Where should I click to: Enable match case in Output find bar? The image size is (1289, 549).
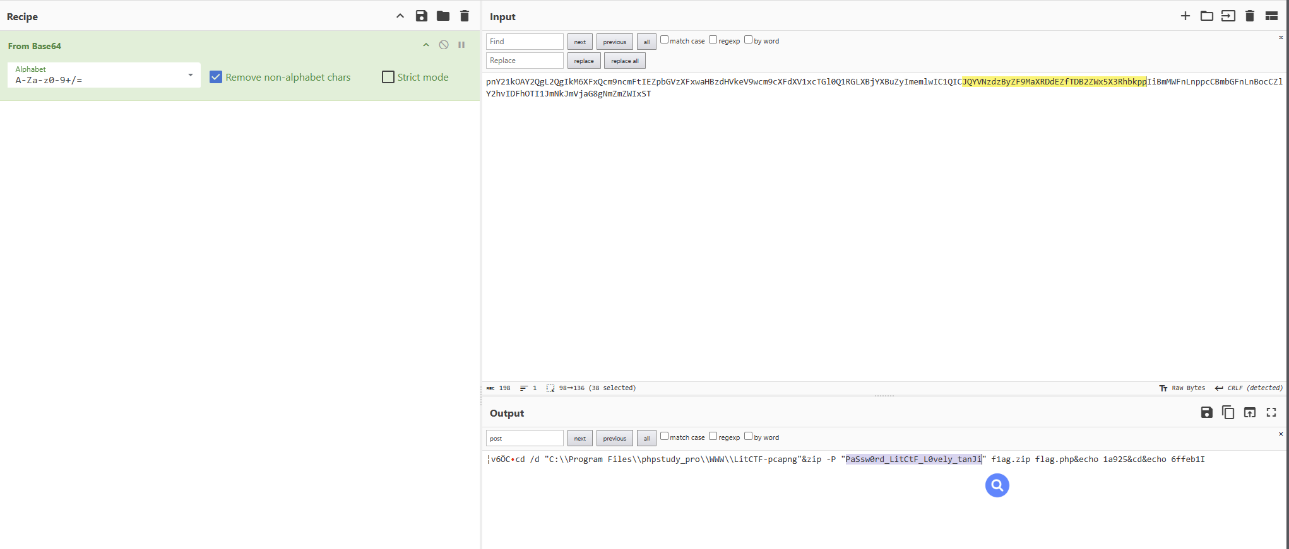664,436
